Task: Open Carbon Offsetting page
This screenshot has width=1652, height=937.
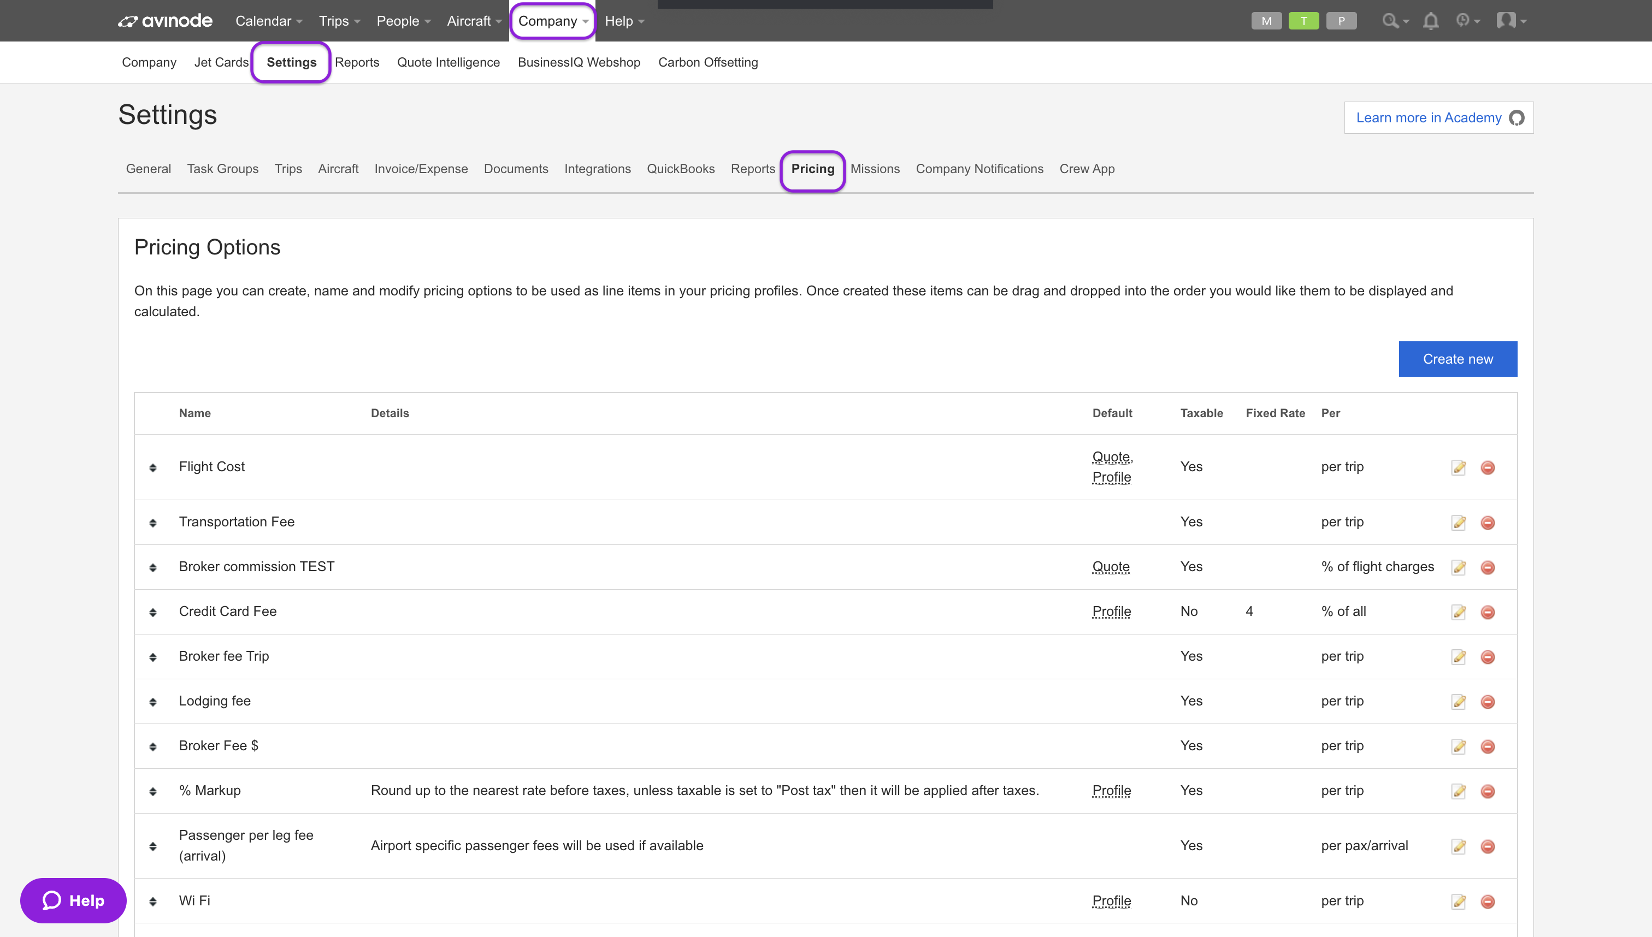Action: click(708, 62)
